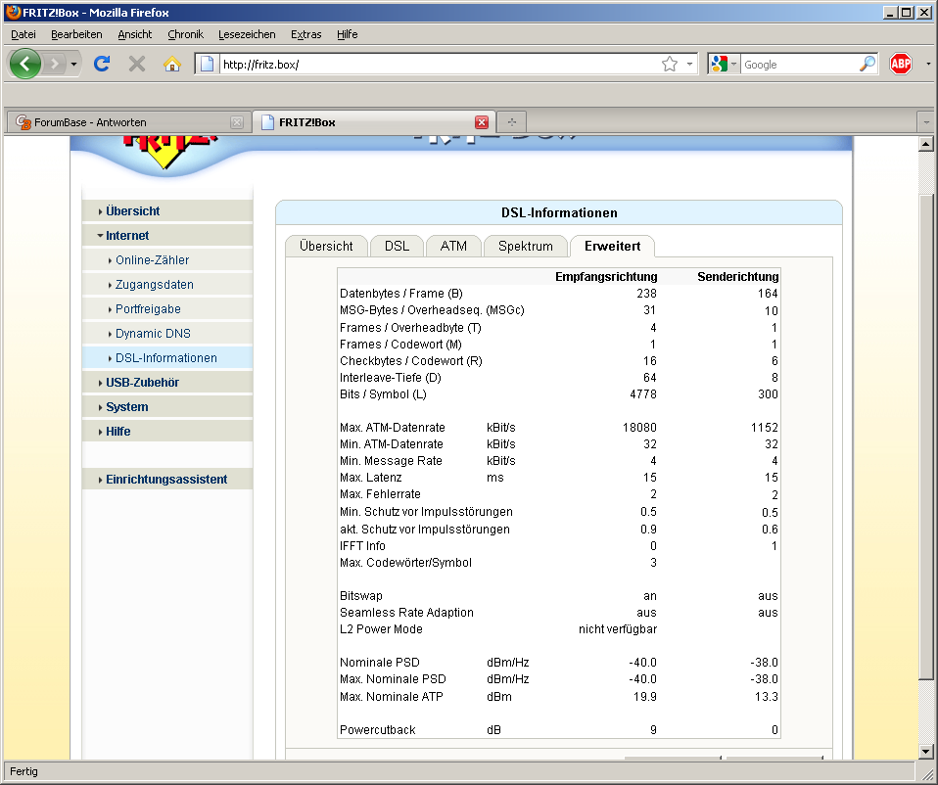Screen dimensions: 938x785
Task: Close the FRITZ!Box tab with red X
Action: (482, 122)
